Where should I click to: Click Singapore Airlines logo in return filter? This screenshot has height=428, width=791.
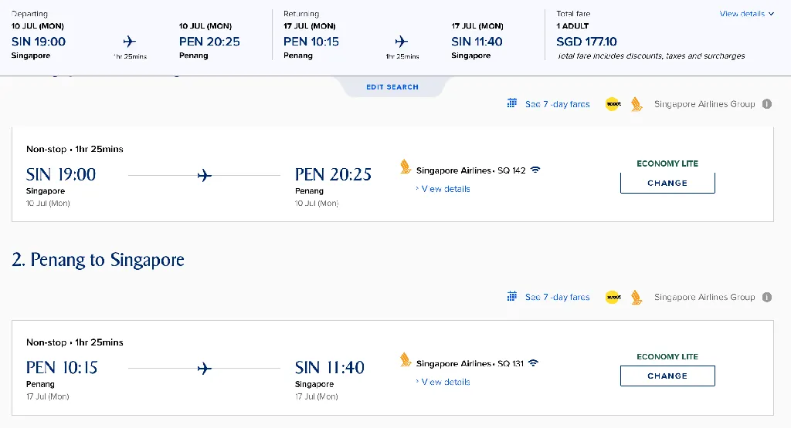[x=637, y=297]
